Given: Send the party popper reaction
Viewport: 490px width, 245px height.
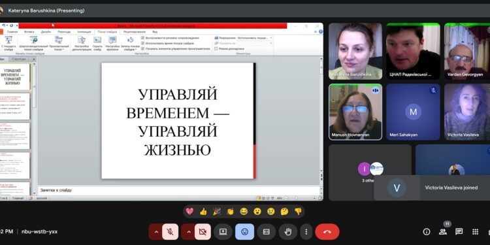Looking at the screenshot, I should click(x=217, y=212).
